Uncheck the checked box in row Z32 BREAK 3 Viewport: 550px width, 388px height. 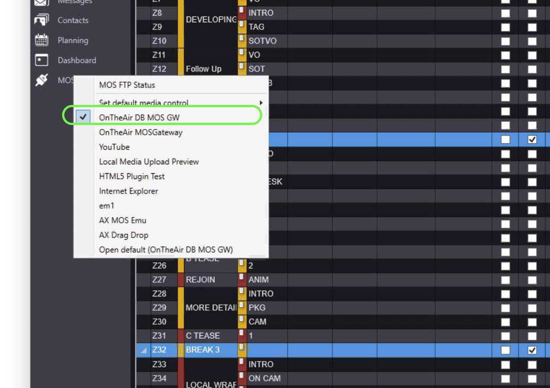click(x=532, y=350)
